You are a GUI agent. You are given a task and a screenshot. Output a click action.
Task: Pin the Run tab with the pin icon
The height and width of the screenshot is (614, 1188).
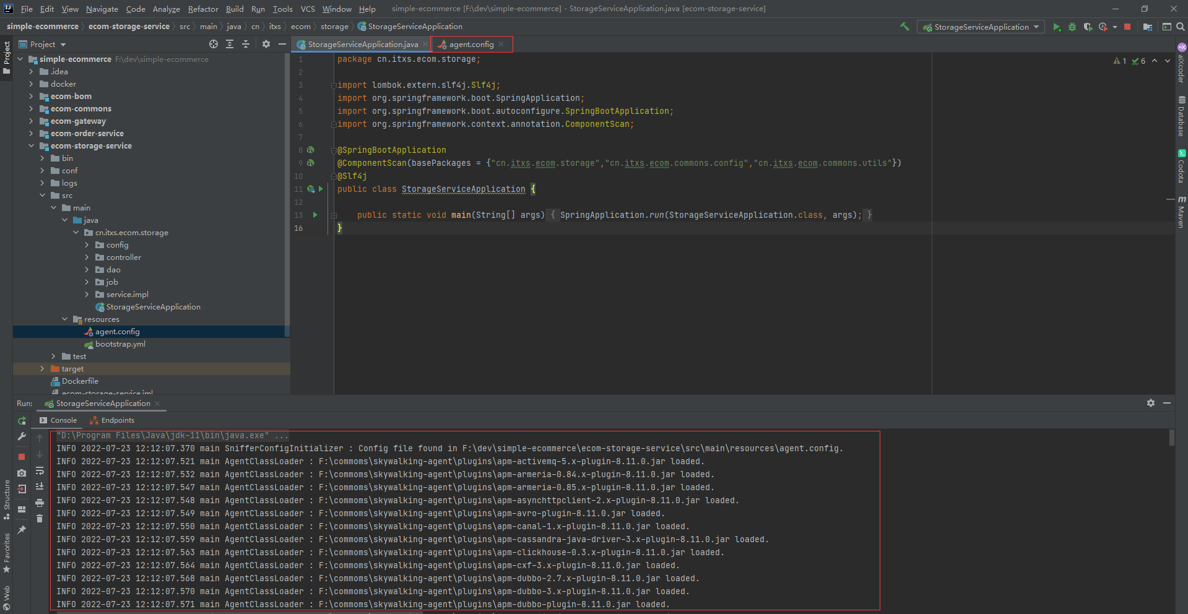coord(22,530)
